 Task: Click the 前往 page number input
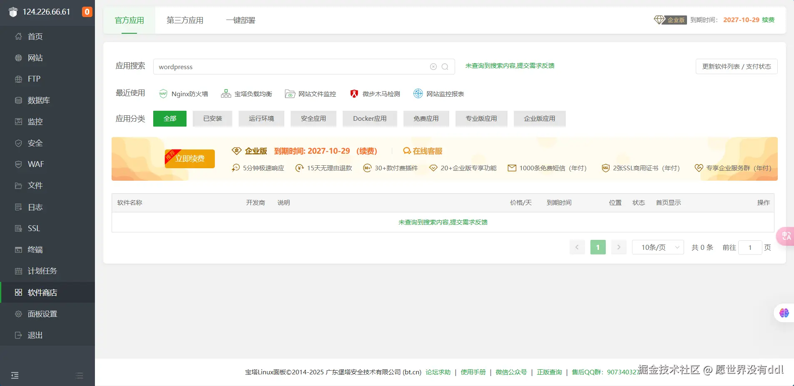pyautogui.click(x=750, y=248)
